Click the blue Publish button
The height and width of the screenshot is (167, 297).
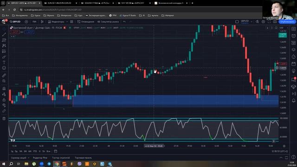[287, 22]
